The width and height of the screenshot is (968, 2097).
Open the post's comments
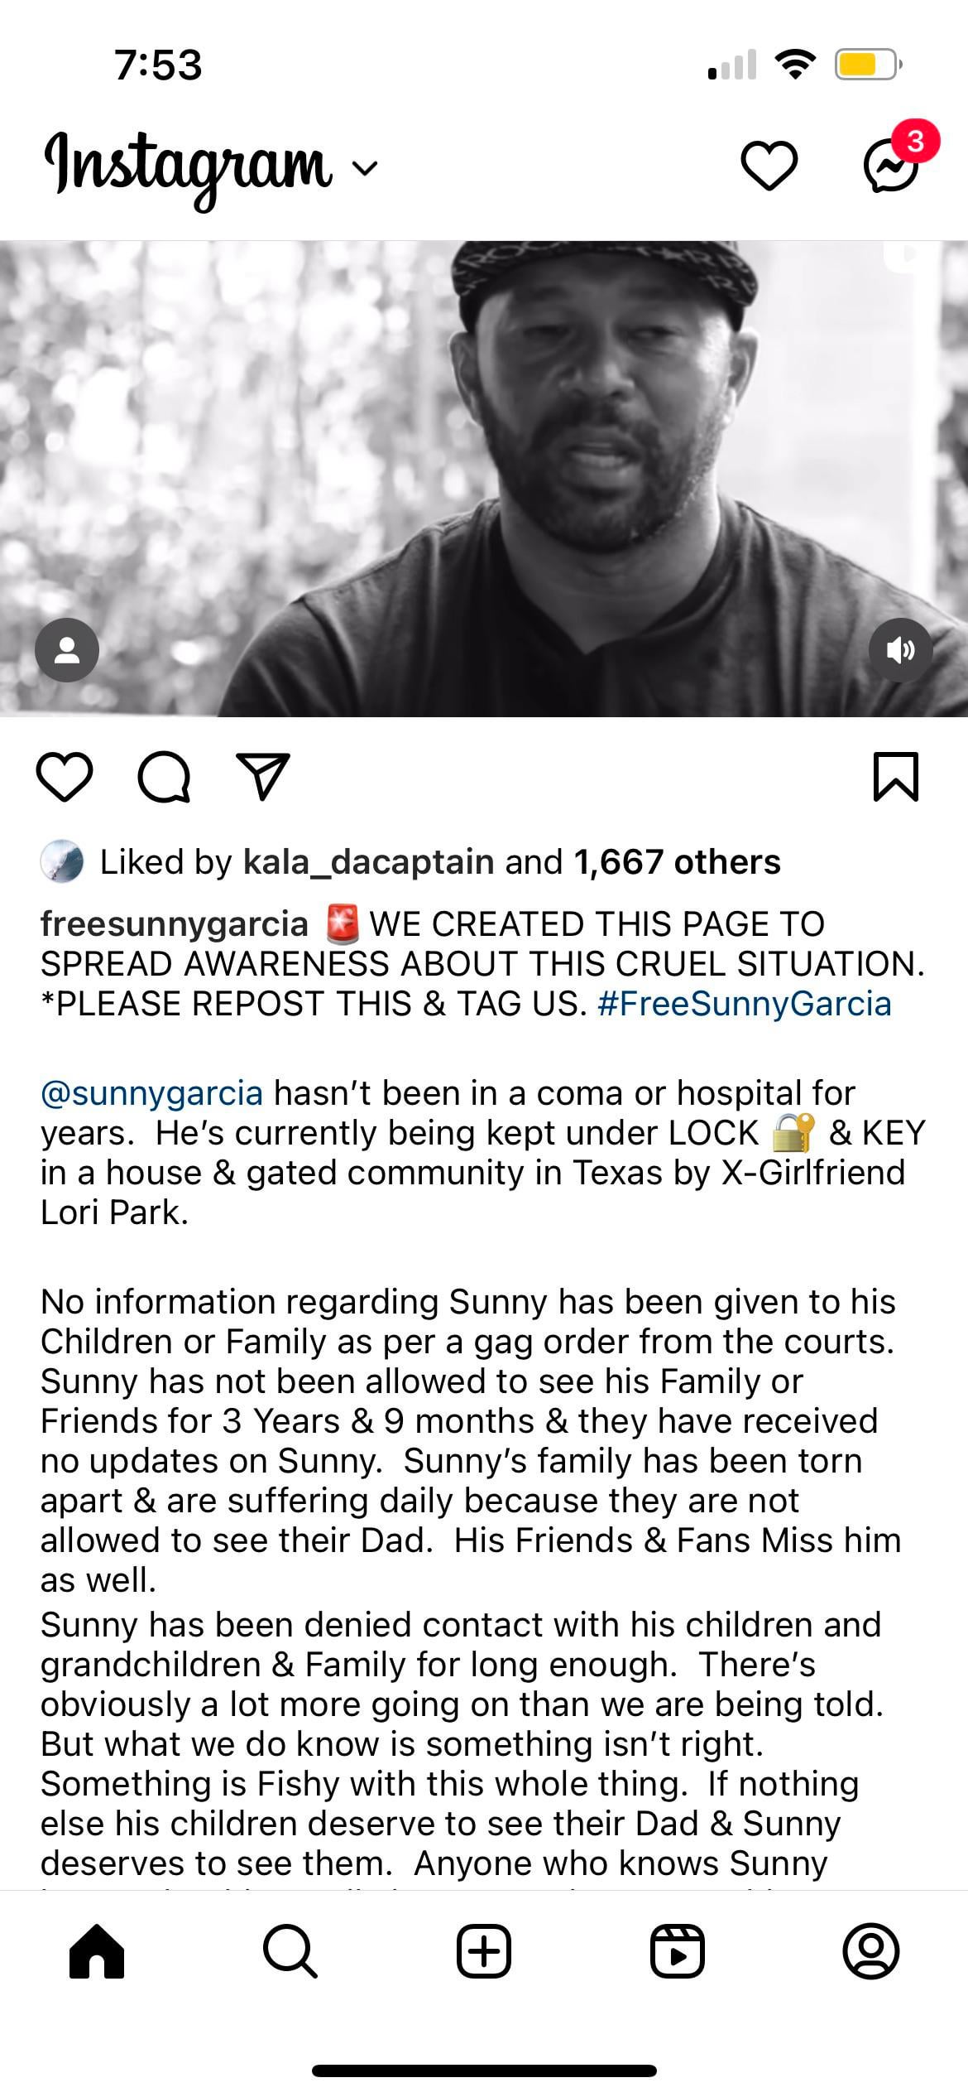click(x=164, y=777)
